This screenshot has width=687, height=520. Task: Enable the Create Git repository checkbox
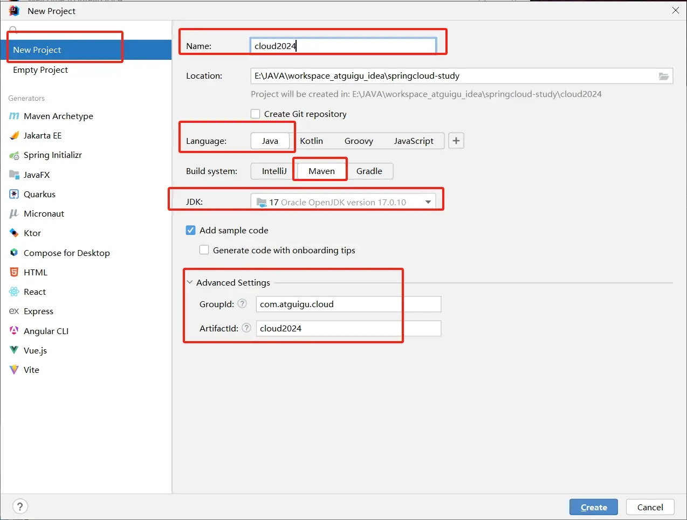pos(256,114)
